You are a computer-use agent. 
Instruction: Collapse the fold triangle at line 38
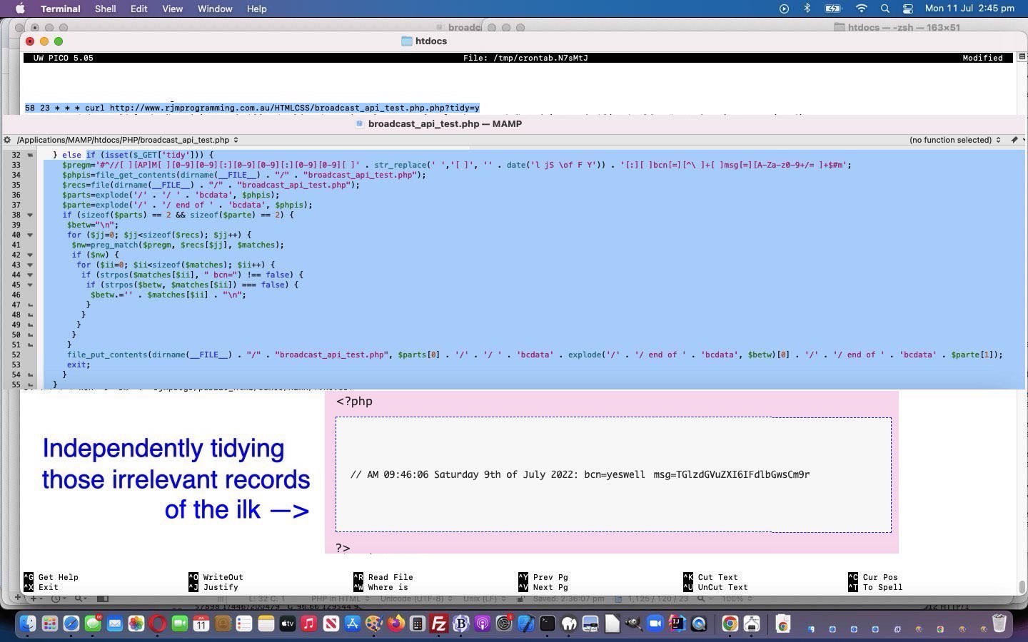[30, 215]
